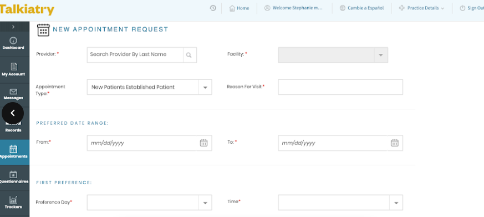Open the Appointment Type dropdown

(149, 87)
